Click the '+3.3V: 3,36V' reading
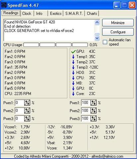Screen dimensions: 137x159 102,127
